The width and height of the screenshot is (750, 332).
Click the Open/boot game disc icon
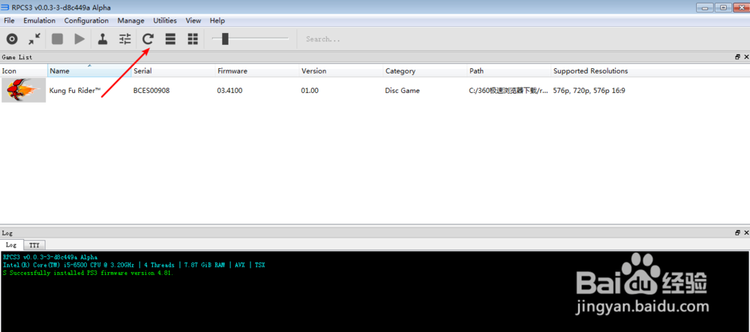(x=12, y=39)
